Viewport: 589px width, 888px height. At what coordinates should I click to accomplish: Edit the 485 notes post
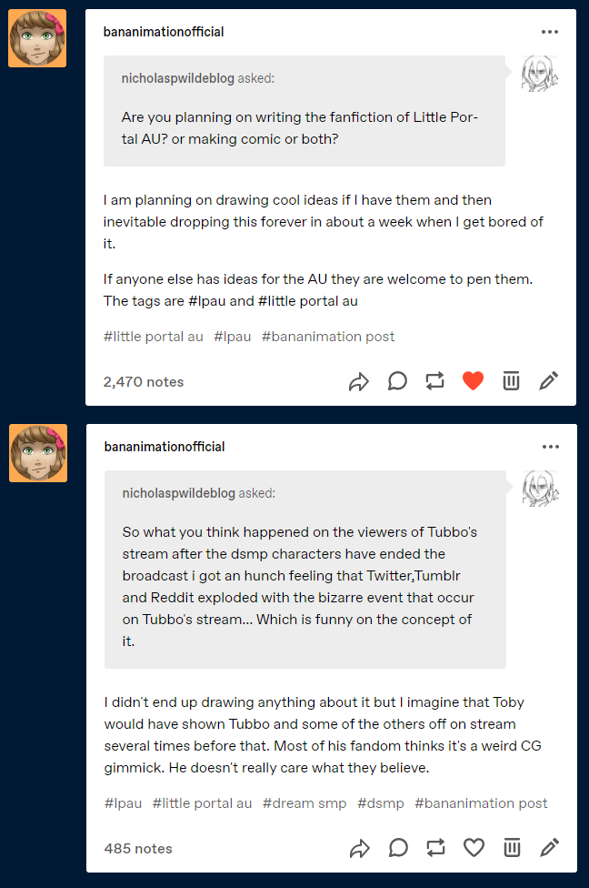tap(549, 848)
